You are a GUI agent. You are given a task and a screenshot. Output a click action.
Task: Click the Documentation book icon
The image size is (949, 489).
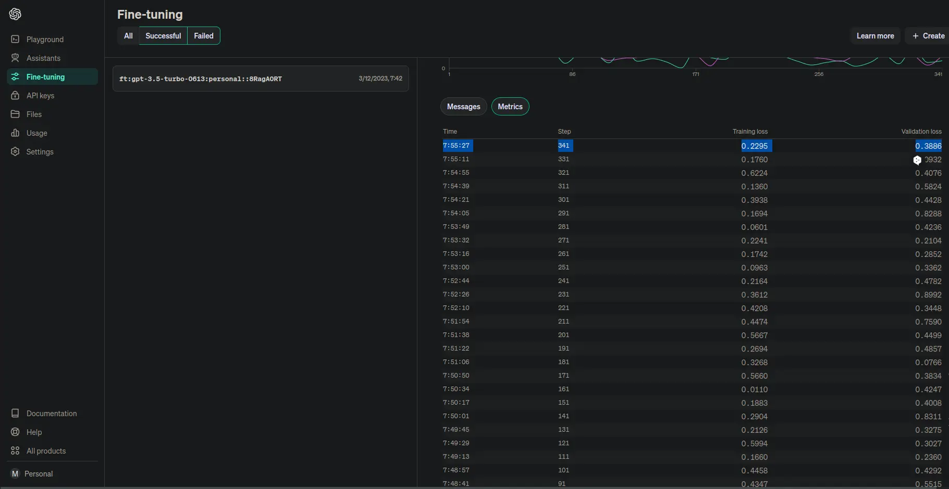point(15,413)
